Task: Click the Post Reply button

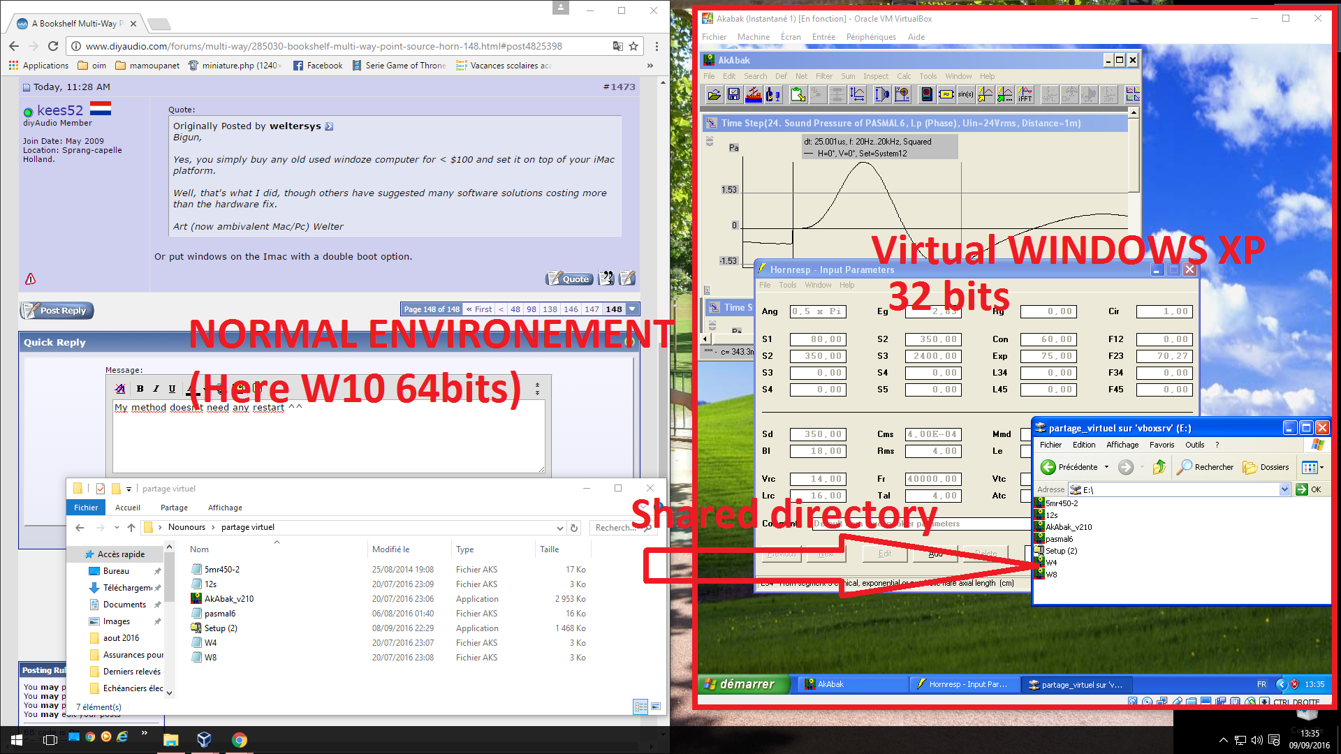Action: tap(57, 311)
